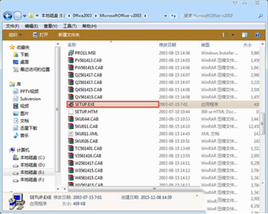
Task: Click the 打开 toolbar button
Action: pyautogui.click(x=40, y=35)
